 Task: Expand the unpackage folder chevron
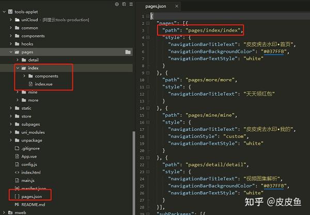tap(11, 140)
